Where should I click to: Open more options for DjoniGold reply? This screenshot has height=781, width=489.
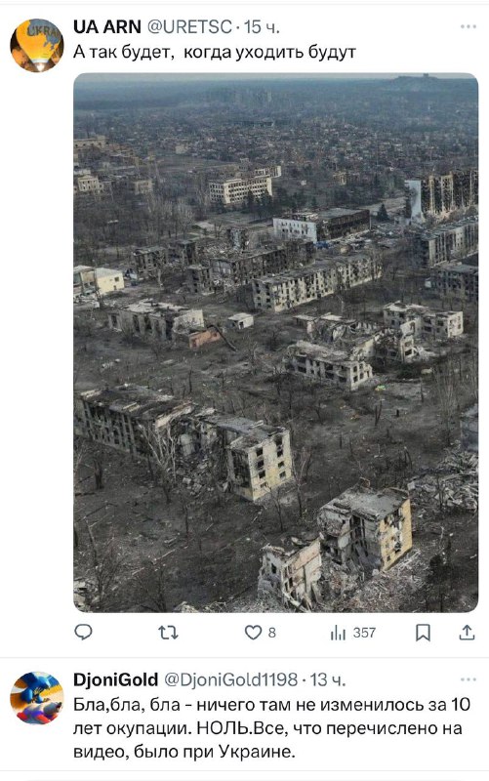pyautogui.click(x=469, y=679)
